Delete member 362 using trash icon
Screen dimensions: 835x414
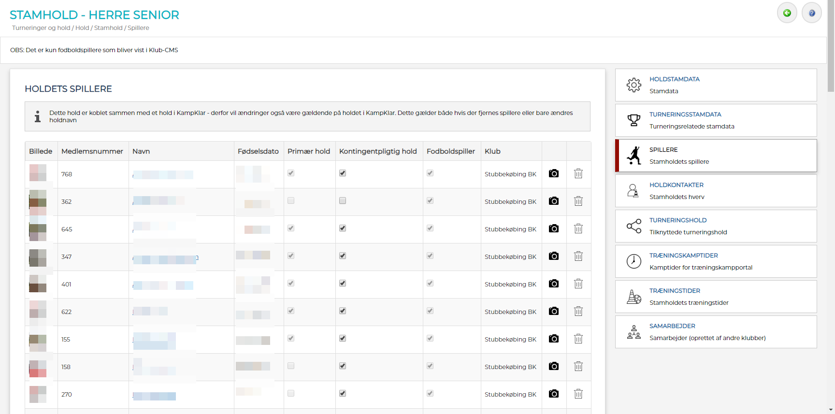coord(578,201)
